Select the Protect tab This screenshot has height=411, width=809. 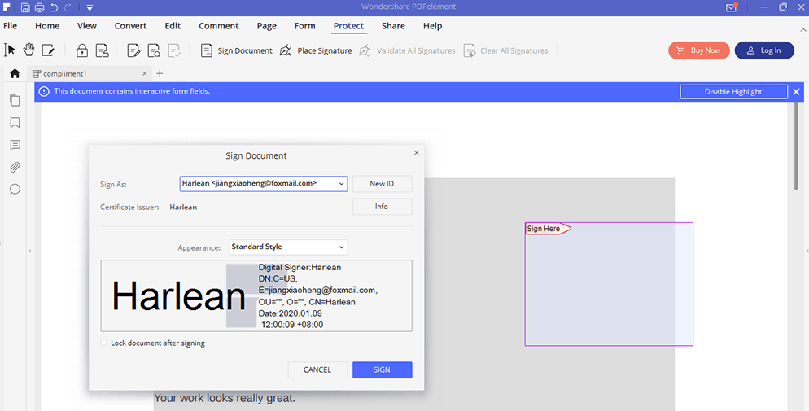pyautogui.click(x=348, y=26)
